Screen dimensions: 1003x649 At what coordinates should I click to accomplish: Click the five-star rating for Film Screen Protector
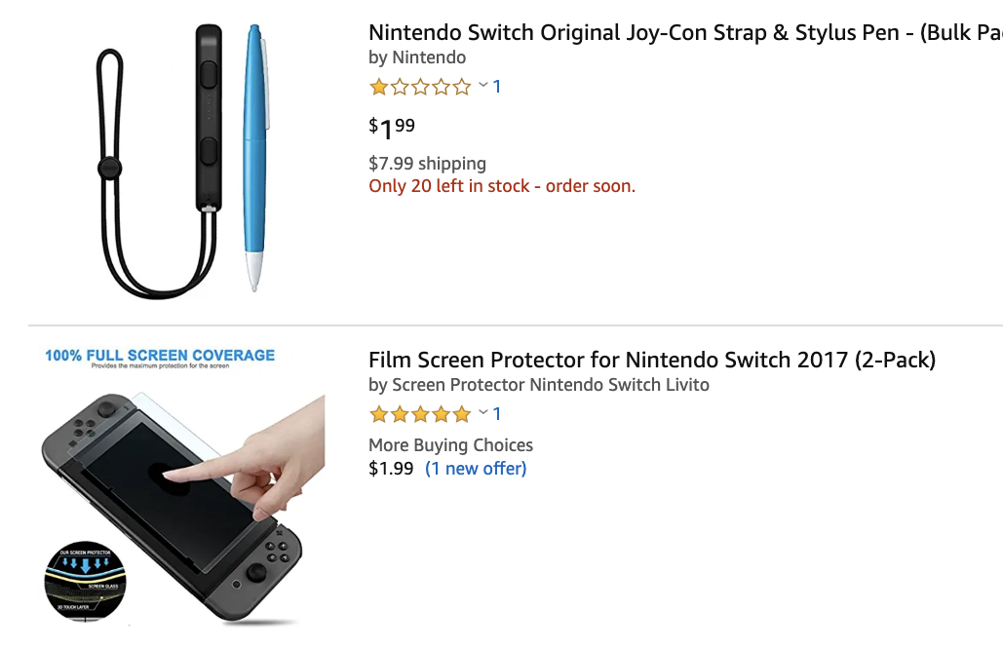[x=420, y=414]
